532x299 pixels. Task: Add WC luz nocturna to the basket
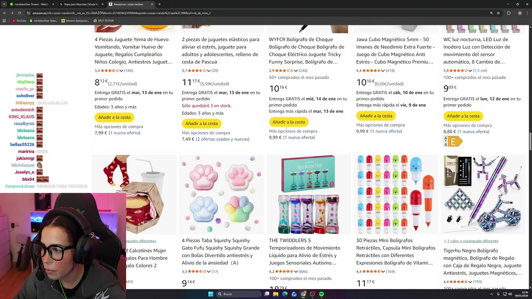click(x=463, y=116)
